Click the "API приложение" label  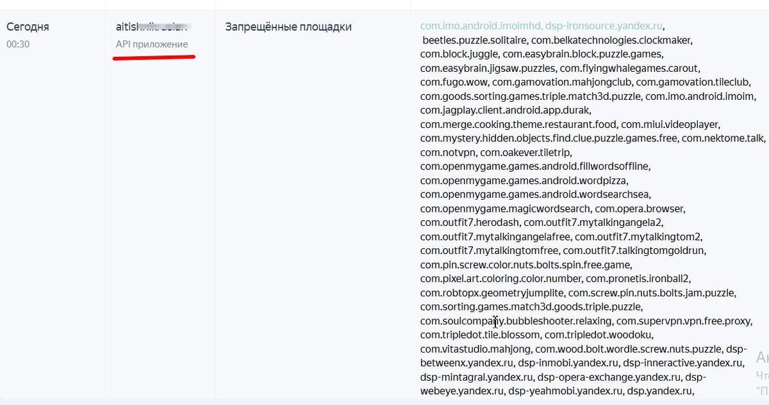(x=152, y=44)
